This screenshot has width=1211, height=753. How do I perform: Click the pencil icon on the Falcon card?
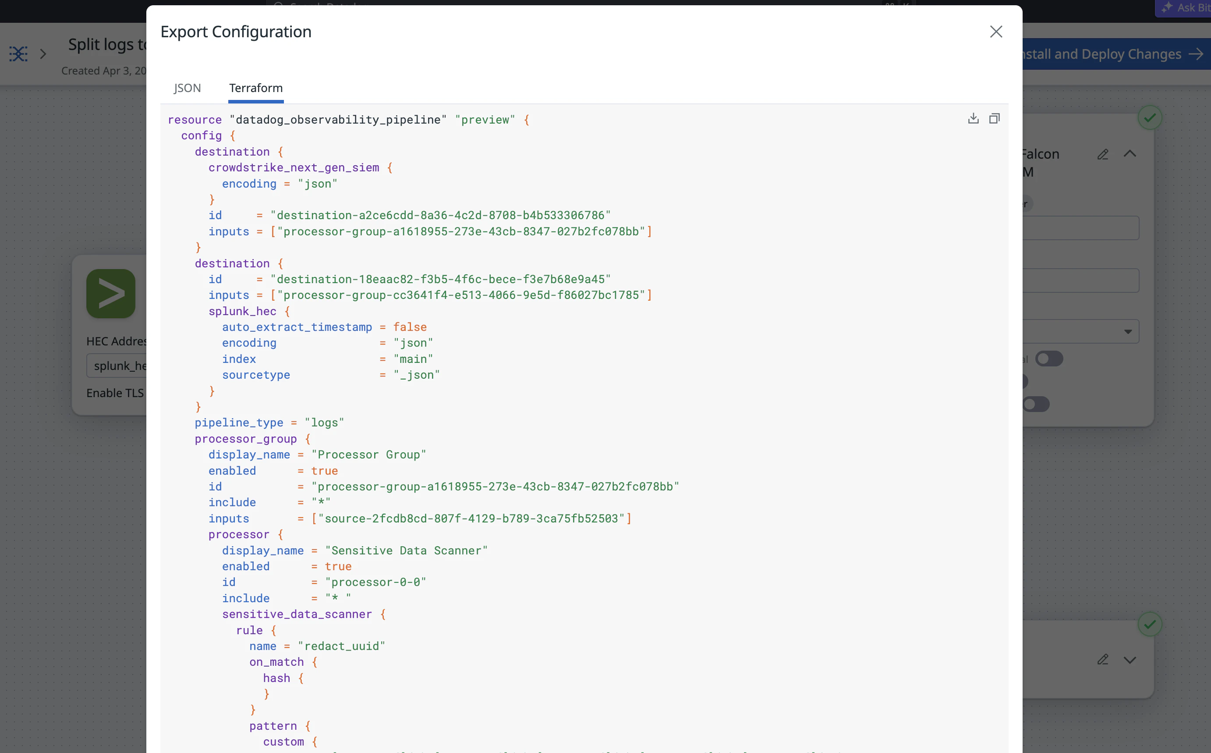[x=1102, y=154]
